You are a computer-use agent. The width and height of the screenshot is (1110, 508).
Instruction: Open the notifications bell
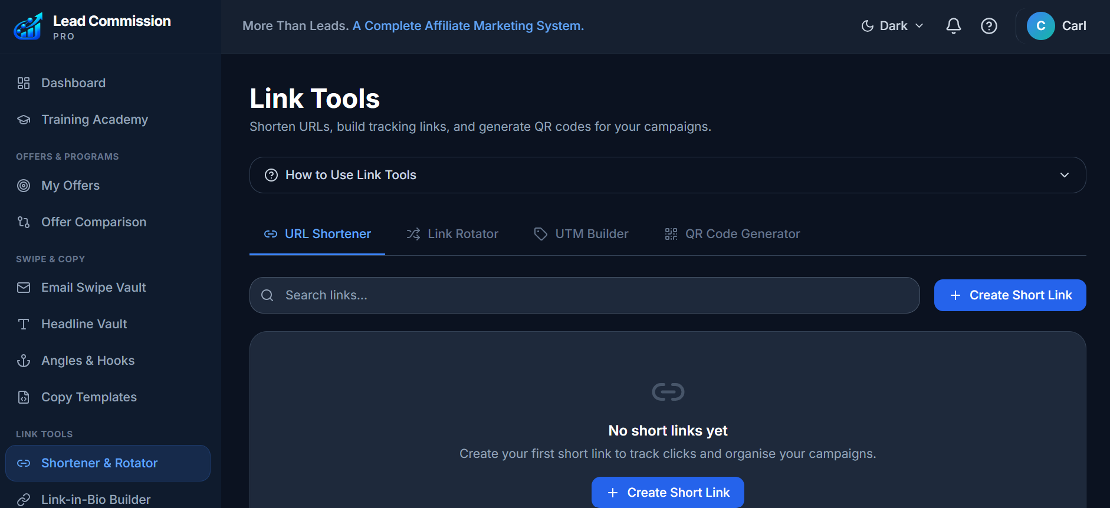click(x=954, y=26)
